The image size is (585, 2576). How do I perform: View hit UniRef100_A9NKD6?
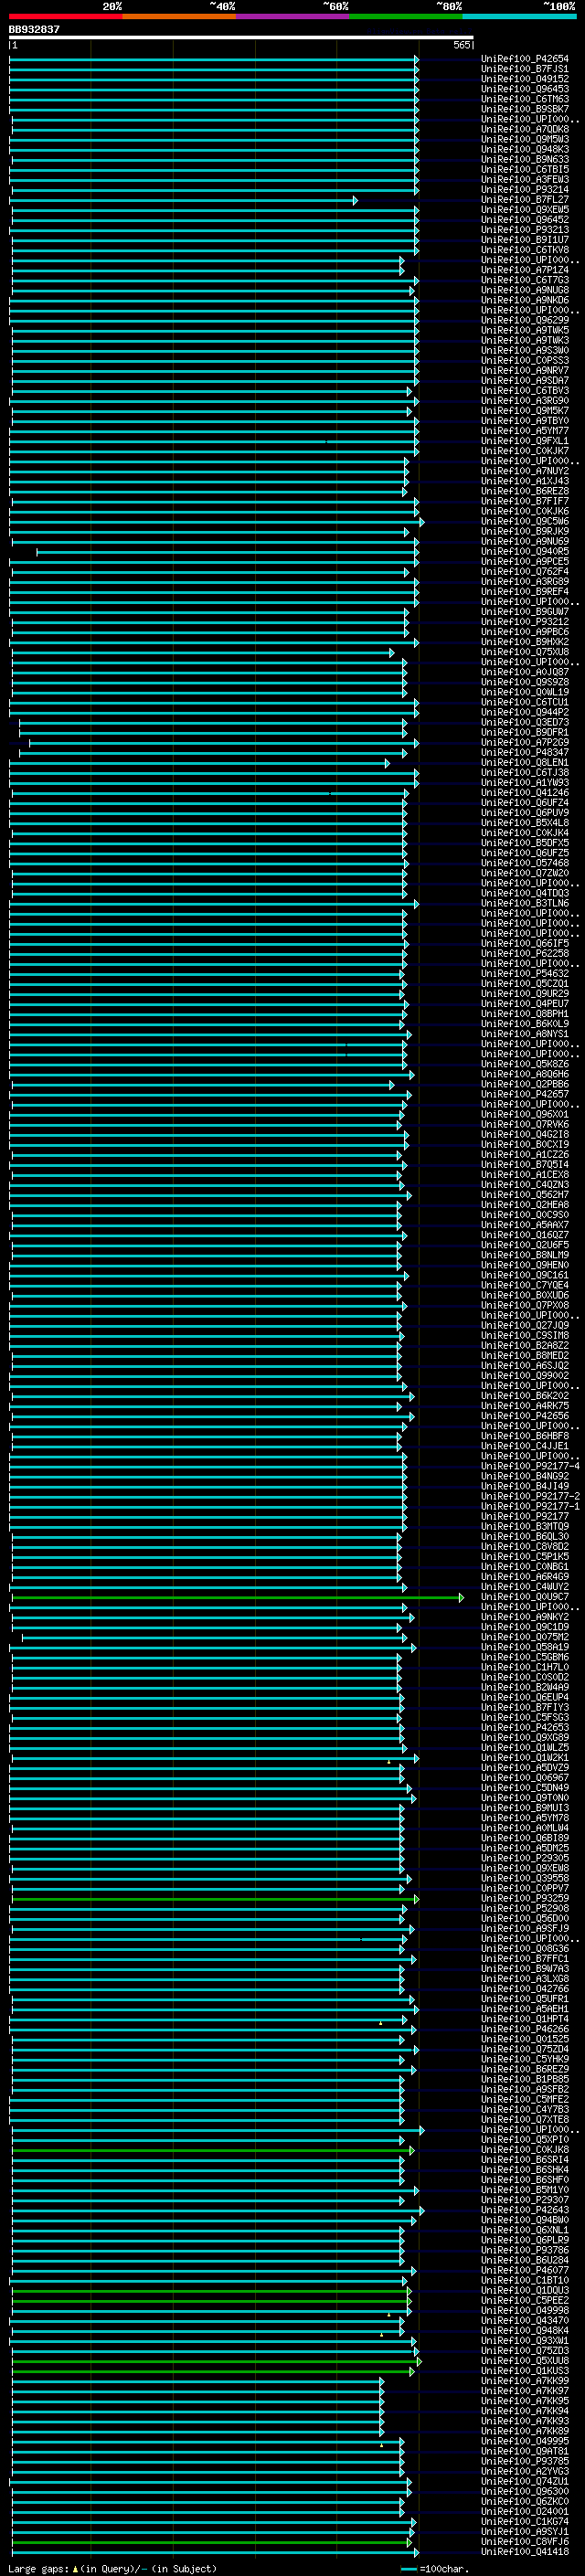pyautogui.click(x=525, y=300)
